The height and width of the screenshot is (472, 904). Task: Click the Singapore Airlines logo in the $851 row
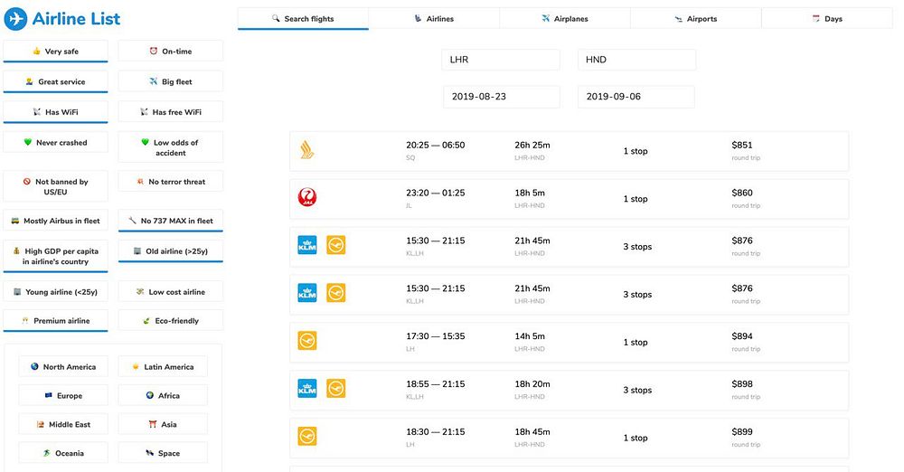coord(307,150)
